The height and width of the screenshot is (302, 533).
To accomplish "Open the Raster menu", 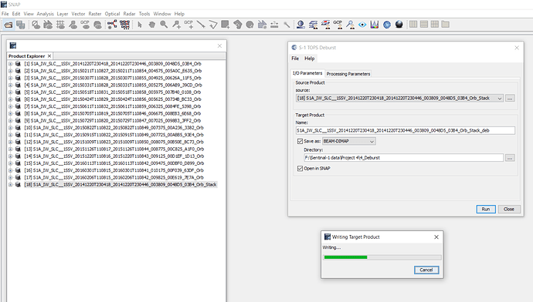I will pos(95,14).
